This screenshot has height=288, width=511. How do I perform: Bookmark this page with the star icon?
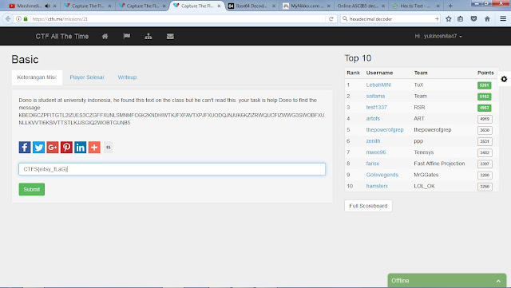[449, 19]
